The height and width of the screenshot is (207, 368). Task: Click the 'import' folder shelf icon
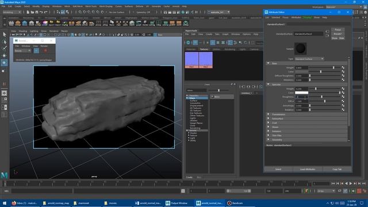coord(58,23)
